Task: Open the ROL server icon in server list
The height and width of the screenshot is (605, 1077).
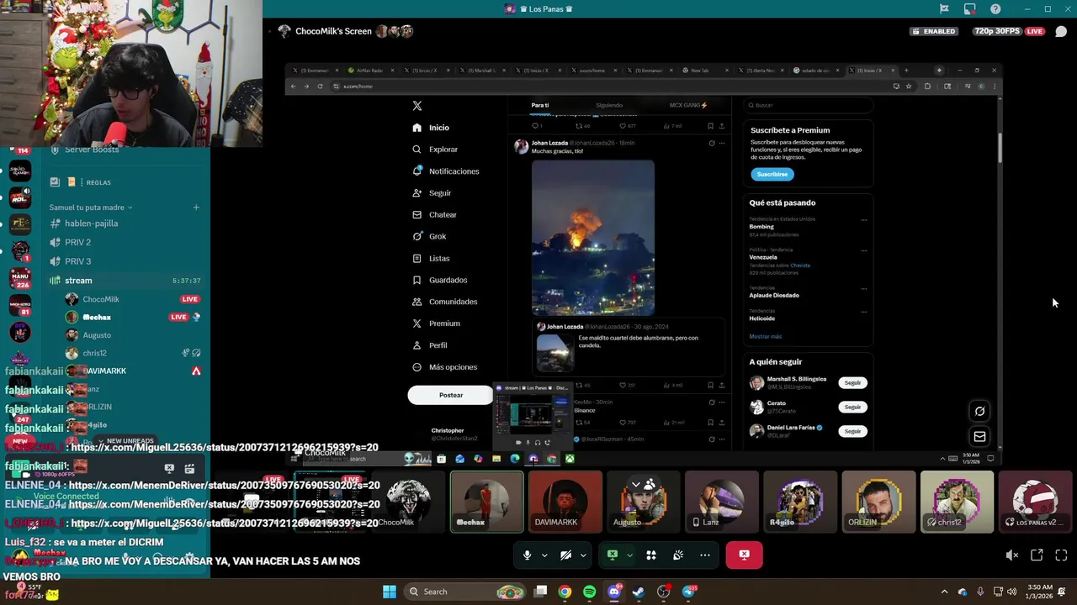Action: (19, 197)
